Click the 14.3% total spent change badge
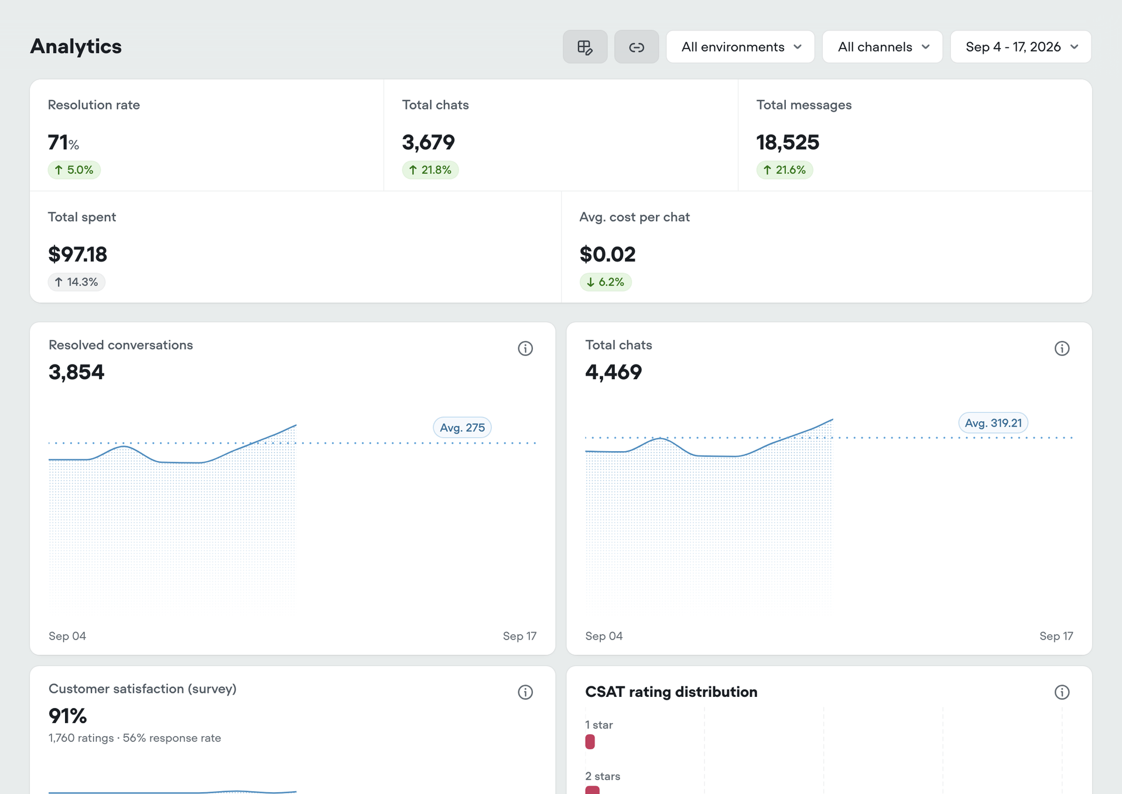Viewport: 1122px width, 794px height. (76, 282)
